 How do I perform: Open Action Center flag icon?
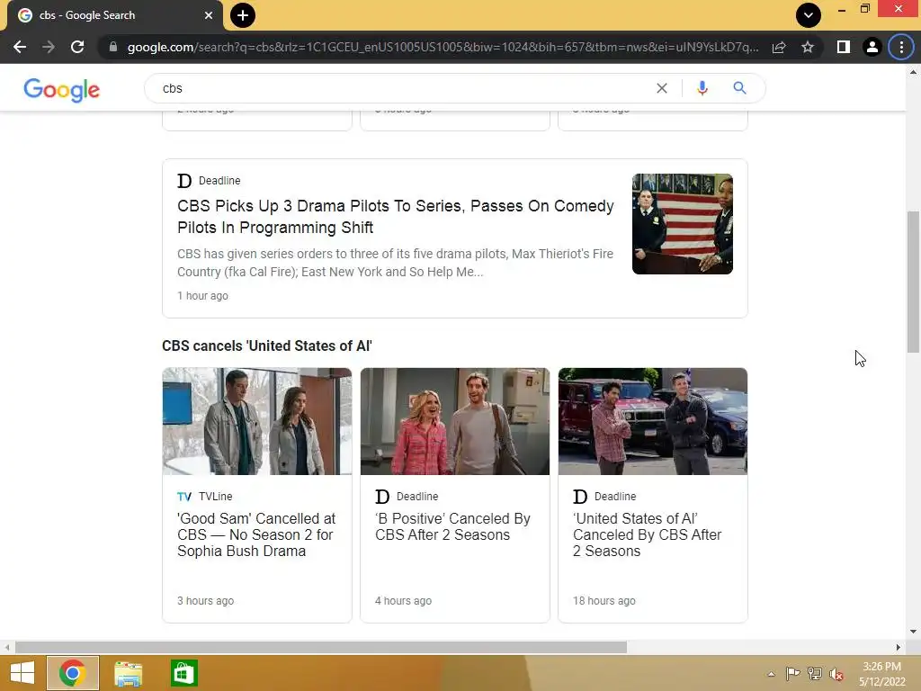[x=792, y=674]
